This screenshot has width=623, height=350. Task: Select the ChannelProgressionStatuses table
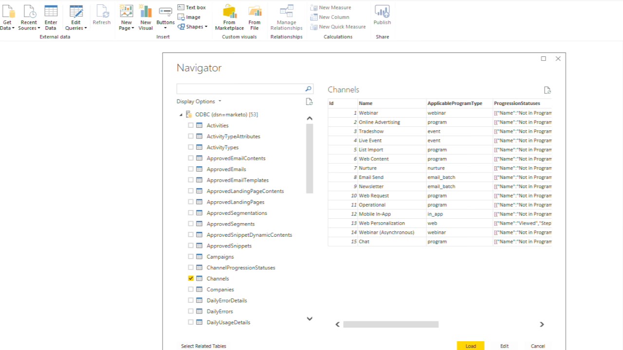(240, 267)
